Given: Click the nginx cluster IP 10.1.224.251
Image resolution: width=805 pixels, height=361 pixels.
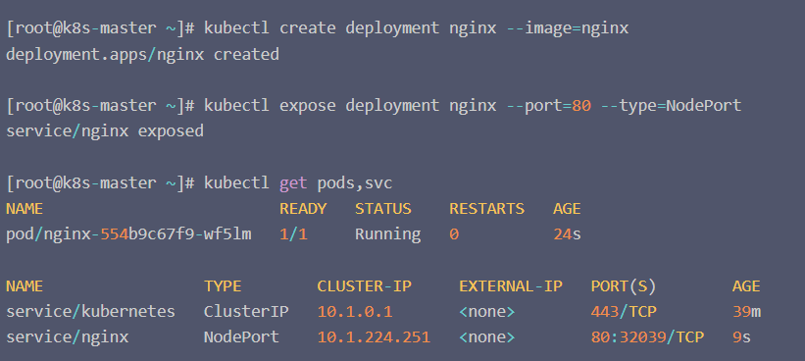Looking at the screenshot, I should (x=374, y=337).
